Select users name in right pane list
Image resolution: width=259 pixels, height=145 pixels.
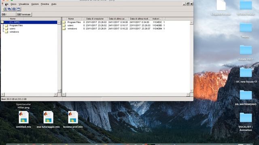point(70,25)
